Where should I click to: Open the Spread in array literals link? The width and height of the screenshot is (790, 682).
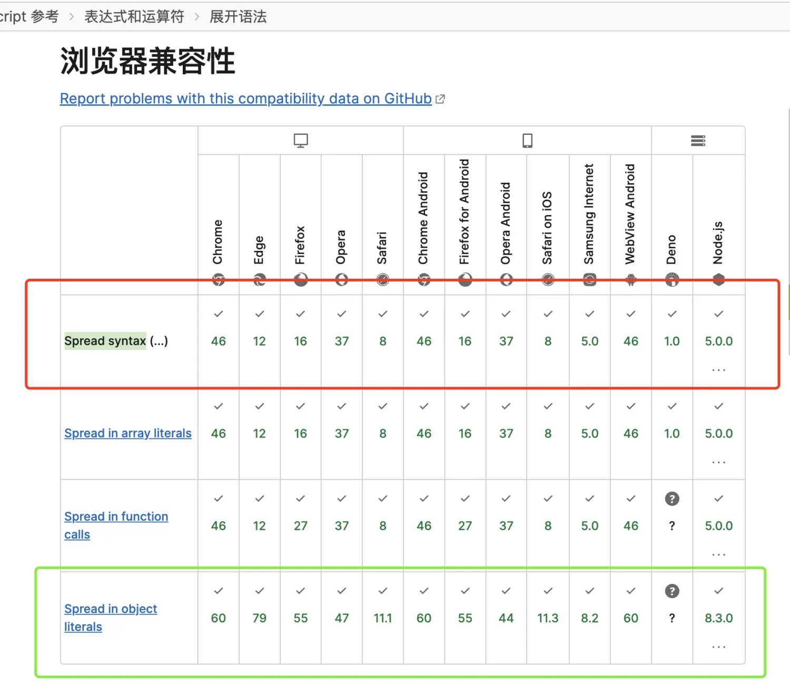127,433
